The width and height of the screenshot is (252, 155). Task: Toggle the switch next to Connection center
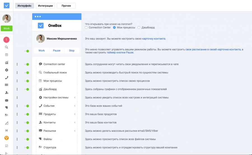pyautogui.click(x=27, y=64)
